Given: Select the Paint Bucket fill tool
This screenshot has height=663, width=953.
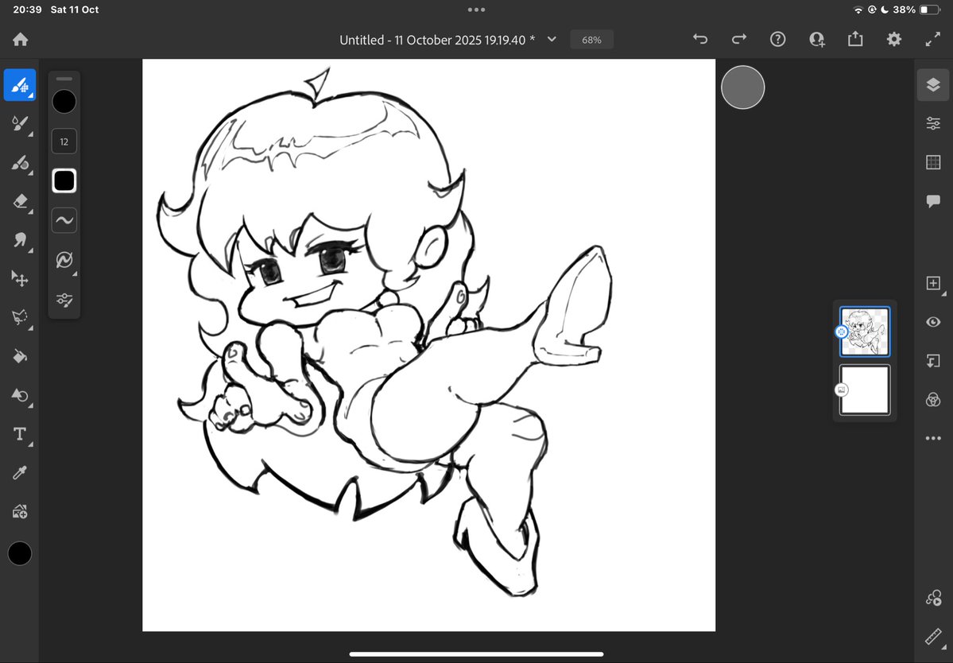Looking at the screenshot, I should coord(20,356).
